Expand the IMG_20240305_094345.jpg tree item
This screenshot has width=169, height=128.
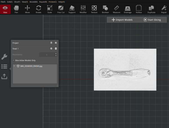click(x=14, y=66)
